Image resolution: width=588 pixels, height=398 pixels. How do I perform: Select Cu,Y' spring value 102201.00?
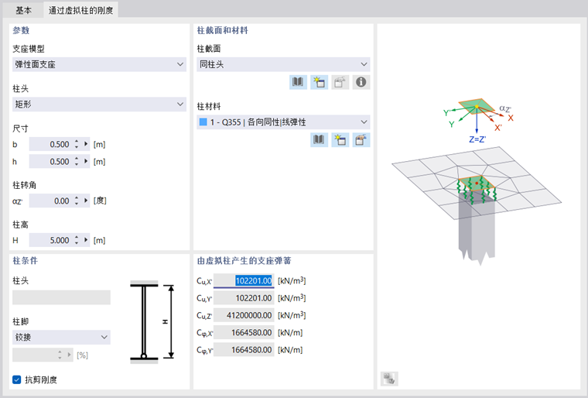tap(244, 298)
